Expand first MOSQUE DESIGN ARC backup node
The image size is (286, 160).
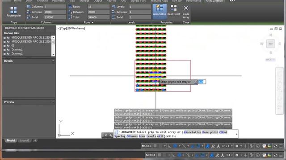[x=4, y=38]
